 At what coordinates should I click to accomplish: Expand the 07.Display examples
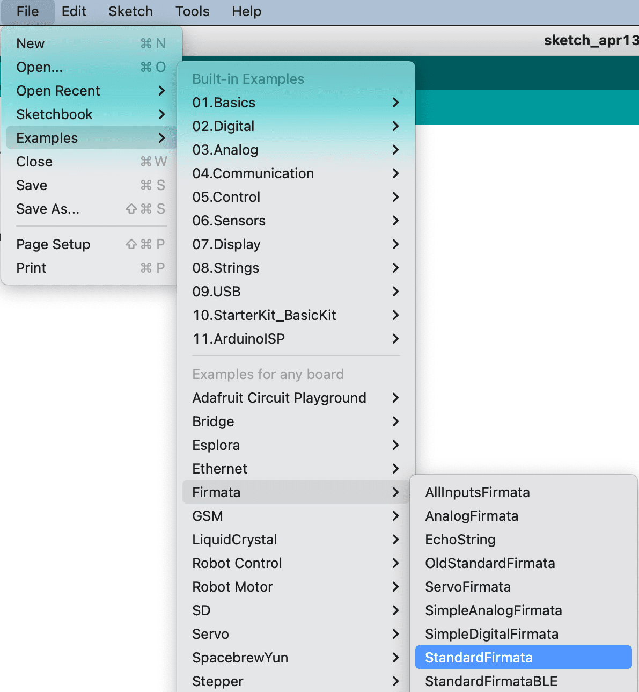click(x=296, y=244)
